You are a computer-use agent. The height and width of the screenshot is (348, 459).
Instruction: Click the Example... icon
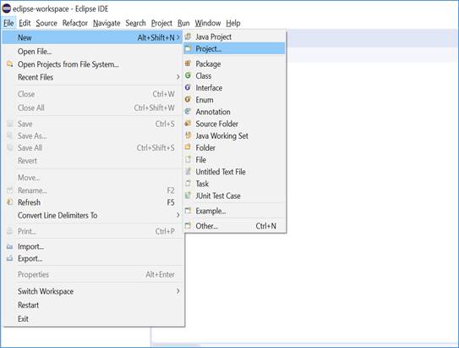coord(188,211)
